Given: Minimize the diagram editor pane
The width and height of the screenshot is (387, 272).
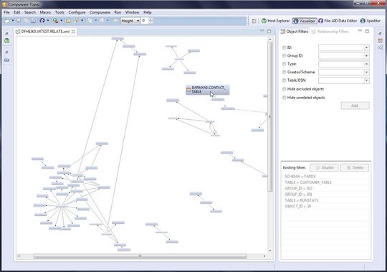Looking at the screenshot, I should [262, 31].
